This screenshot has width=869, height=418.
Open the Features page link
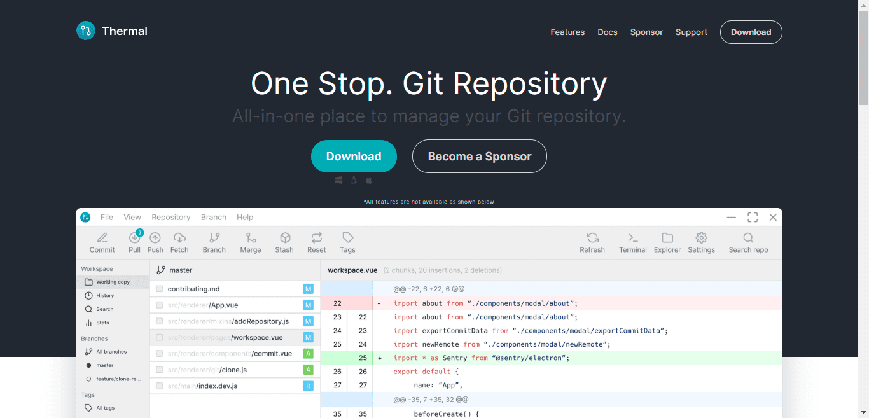coord(567,32)
